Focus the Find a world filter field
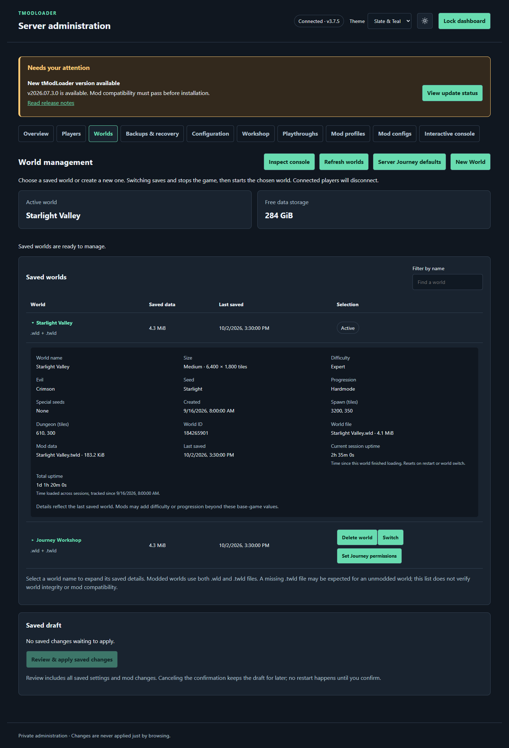This screenshot has width=509, height=748. tap(447, 282)
